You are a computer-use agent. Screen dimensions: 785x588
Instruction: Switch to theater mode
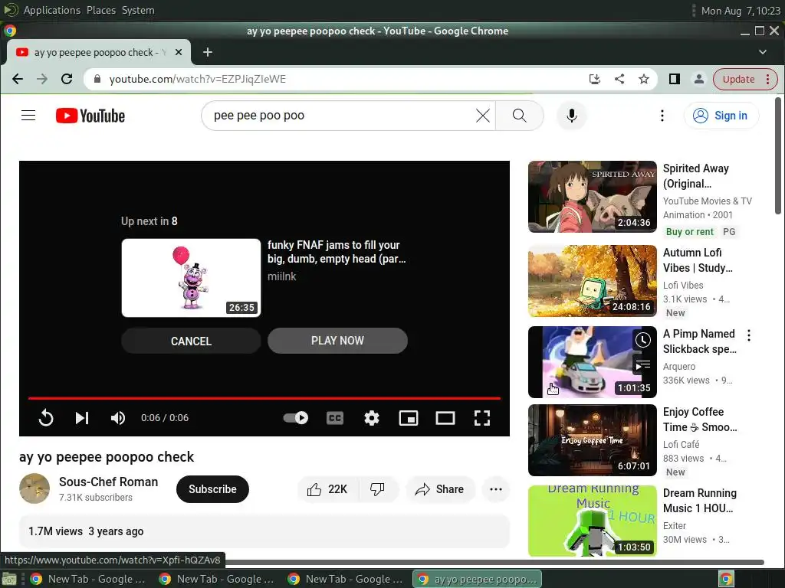click(x=445, y=418)
